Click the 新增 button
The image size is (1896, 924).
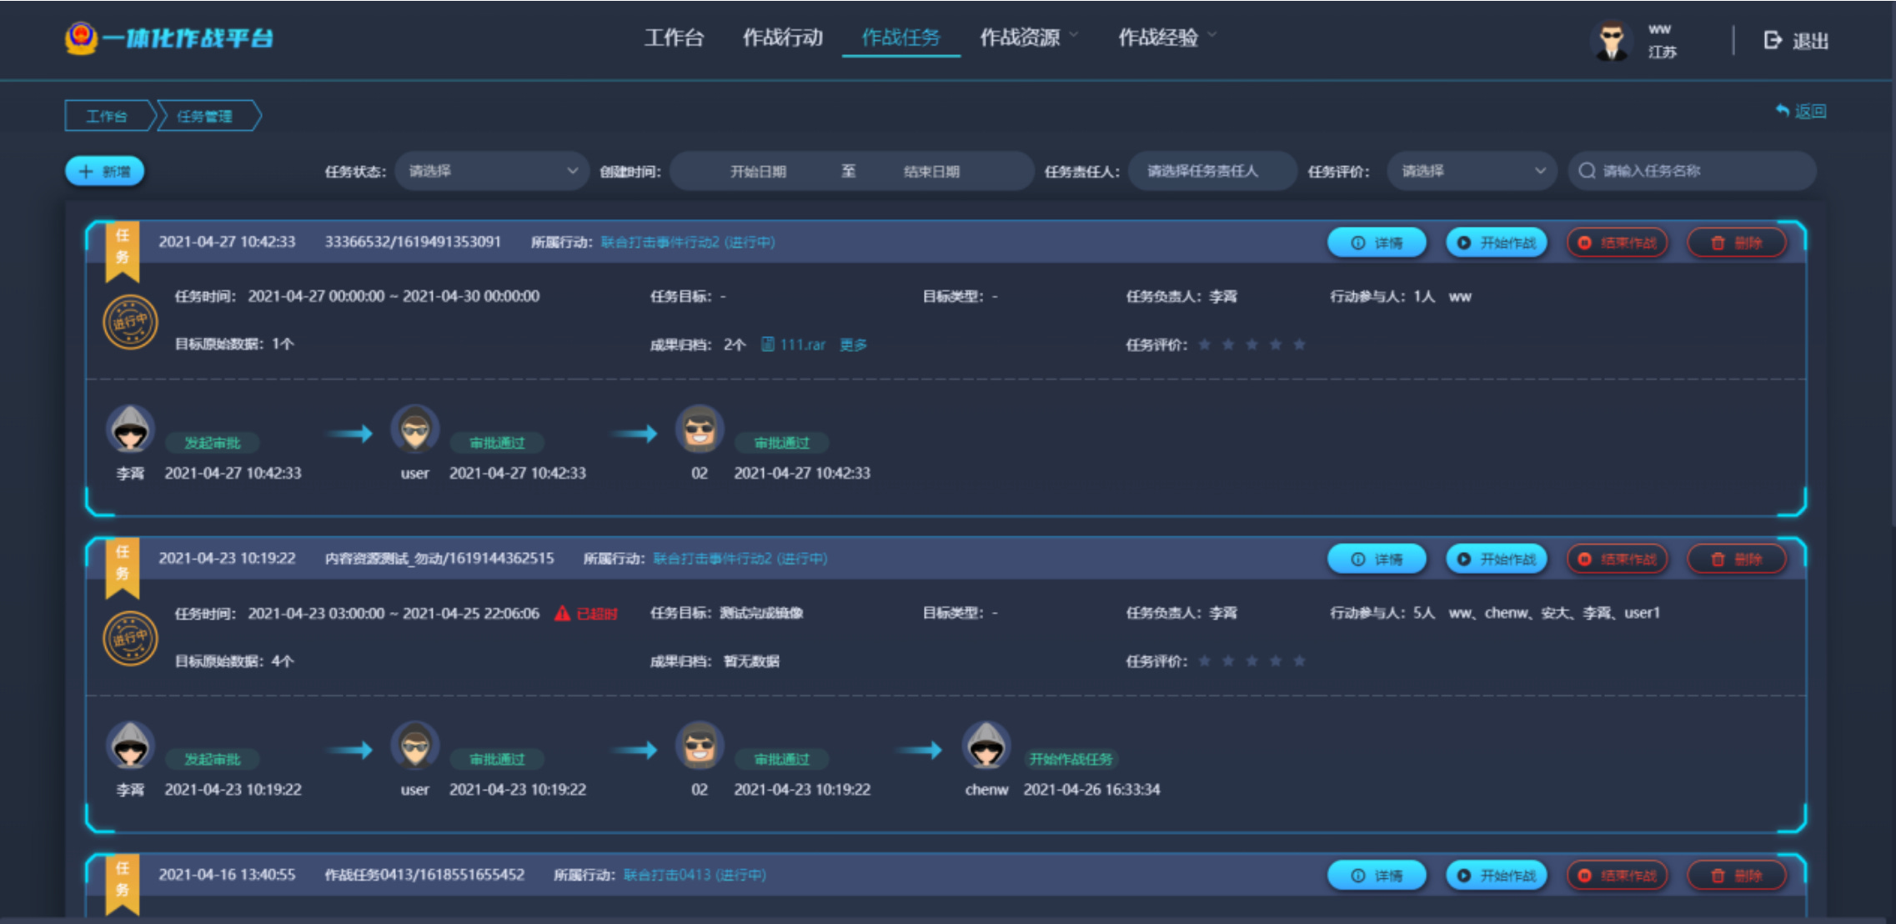(x=105, y=171)
